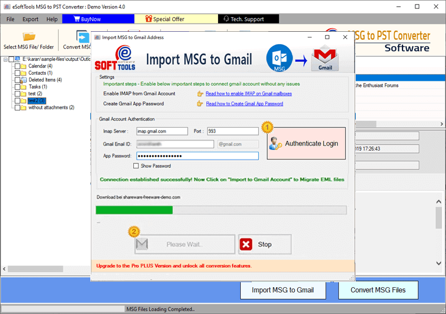Click the pointing hand icon beside App Password link
Image resolution: width=446 pixels, height=314 pixels.
click(x=200, y=104)
